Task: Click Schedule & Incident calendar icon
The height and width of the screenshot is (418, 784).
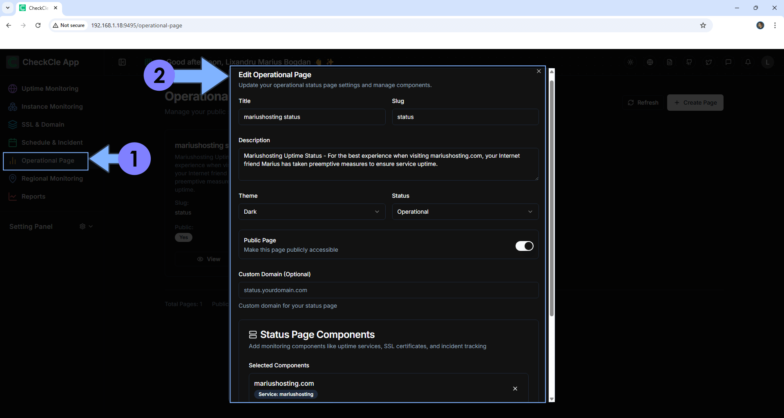Action: click(x=13, y=143)
